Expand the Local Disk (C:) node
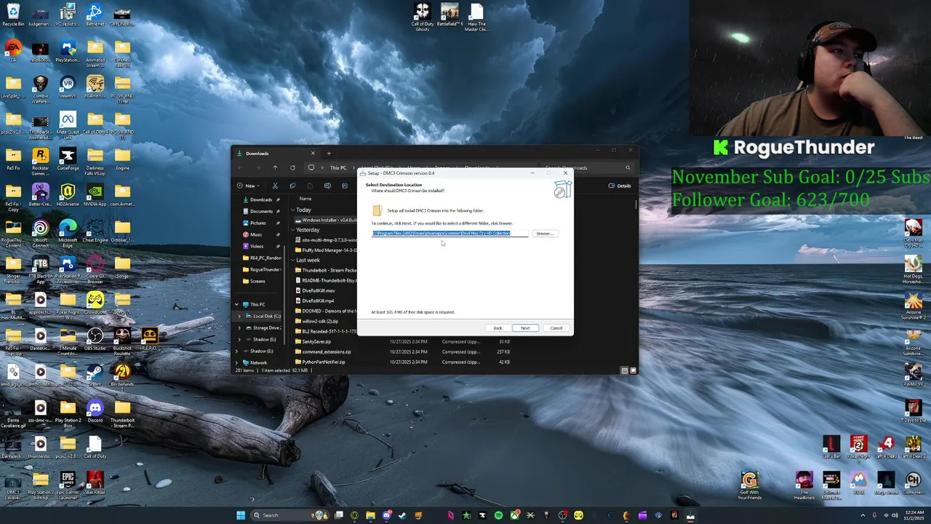Screen dimensions: 931x524 tap(239, 316)
